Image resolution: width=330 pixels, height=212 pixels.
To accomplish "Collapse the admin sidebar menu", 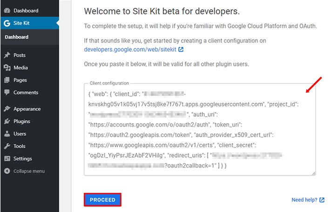I will 30,171.
